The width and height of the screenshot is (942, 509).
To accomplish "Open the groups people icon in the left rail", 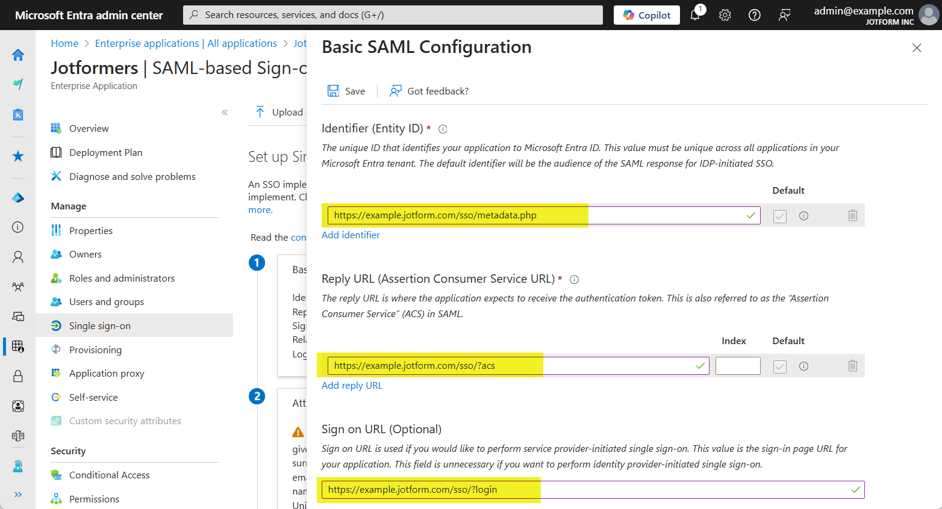I will pos(18,287).
